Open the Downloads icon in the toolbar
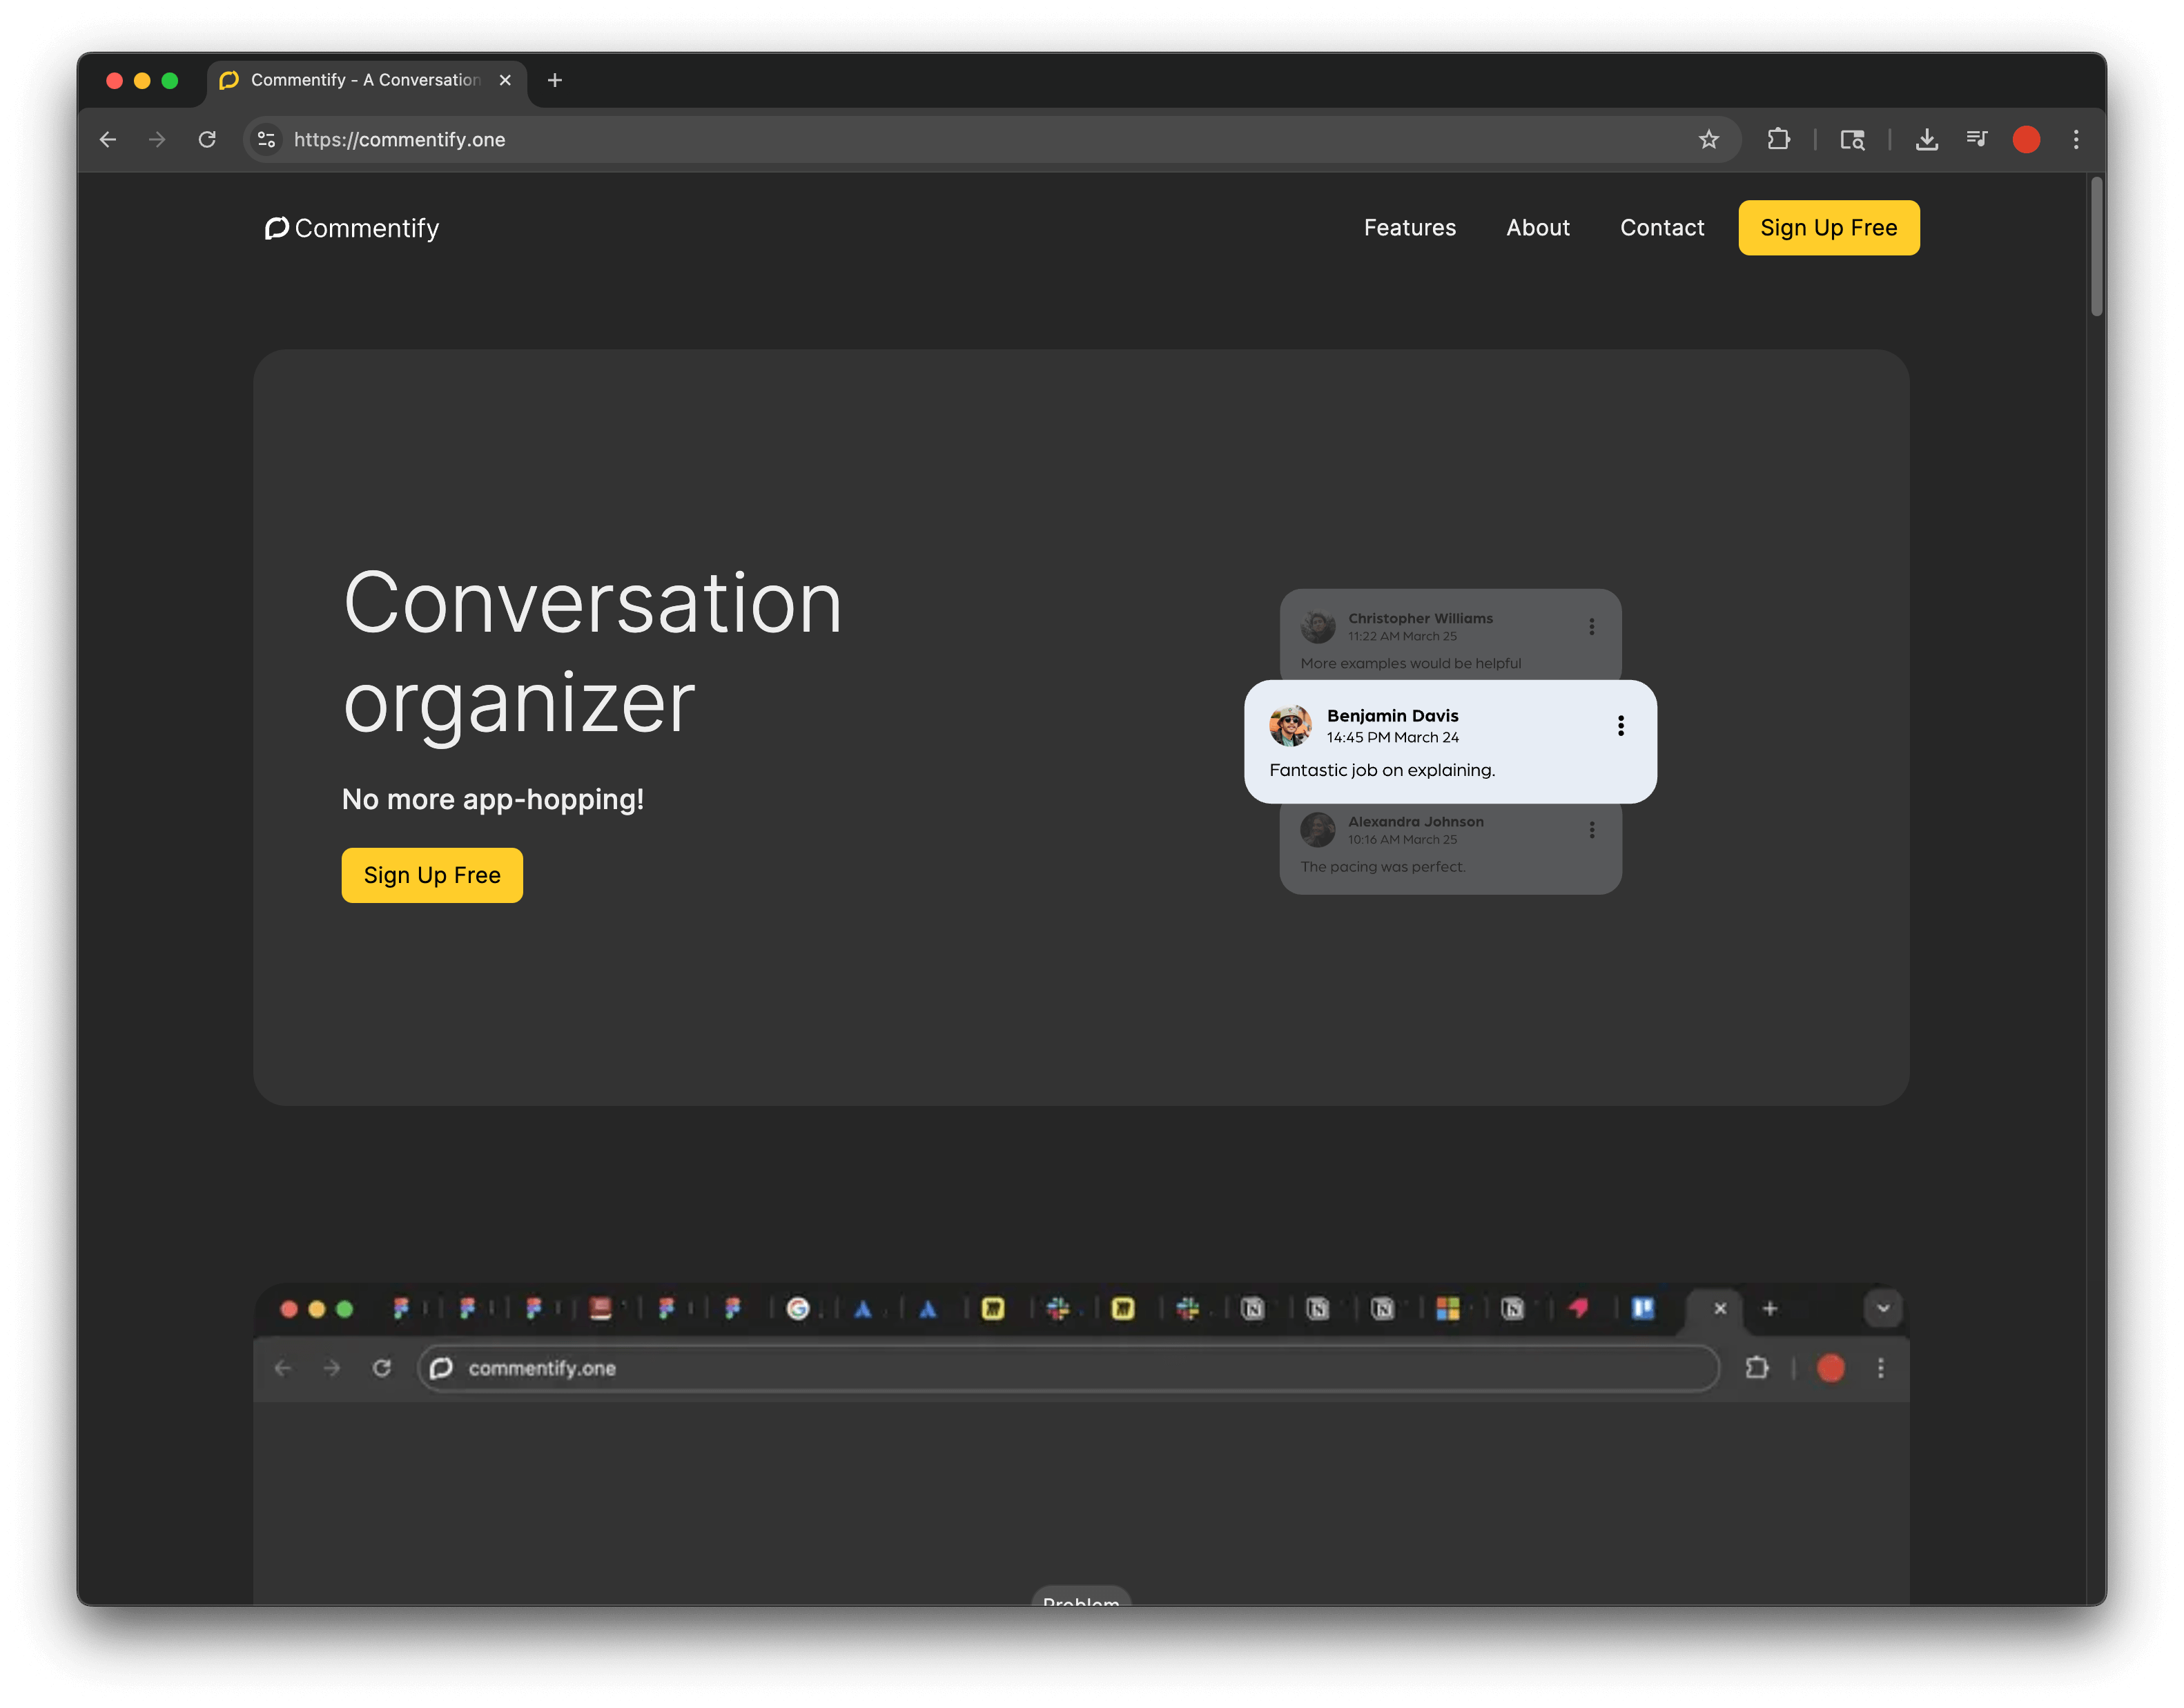2184x1708 pixels. tap(1928, 140)
